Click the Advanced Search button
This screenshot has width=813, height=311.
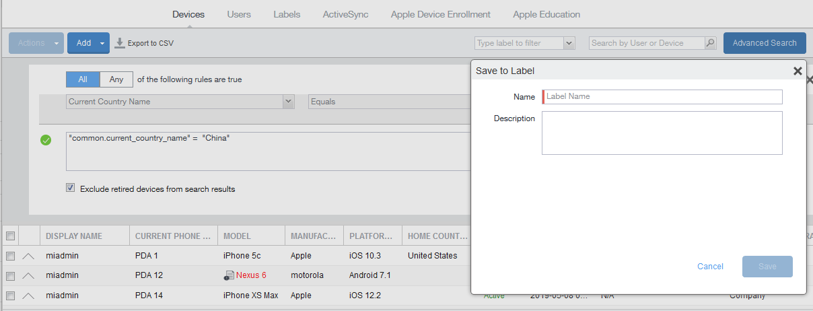point(764,43)
